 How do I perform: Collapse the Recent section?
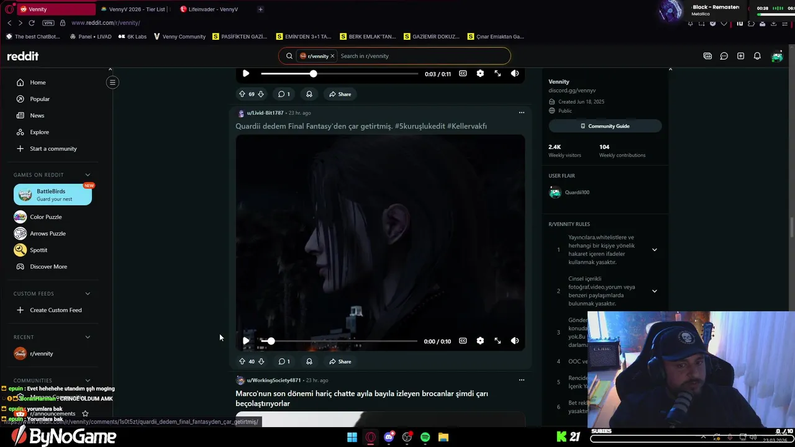88,337
